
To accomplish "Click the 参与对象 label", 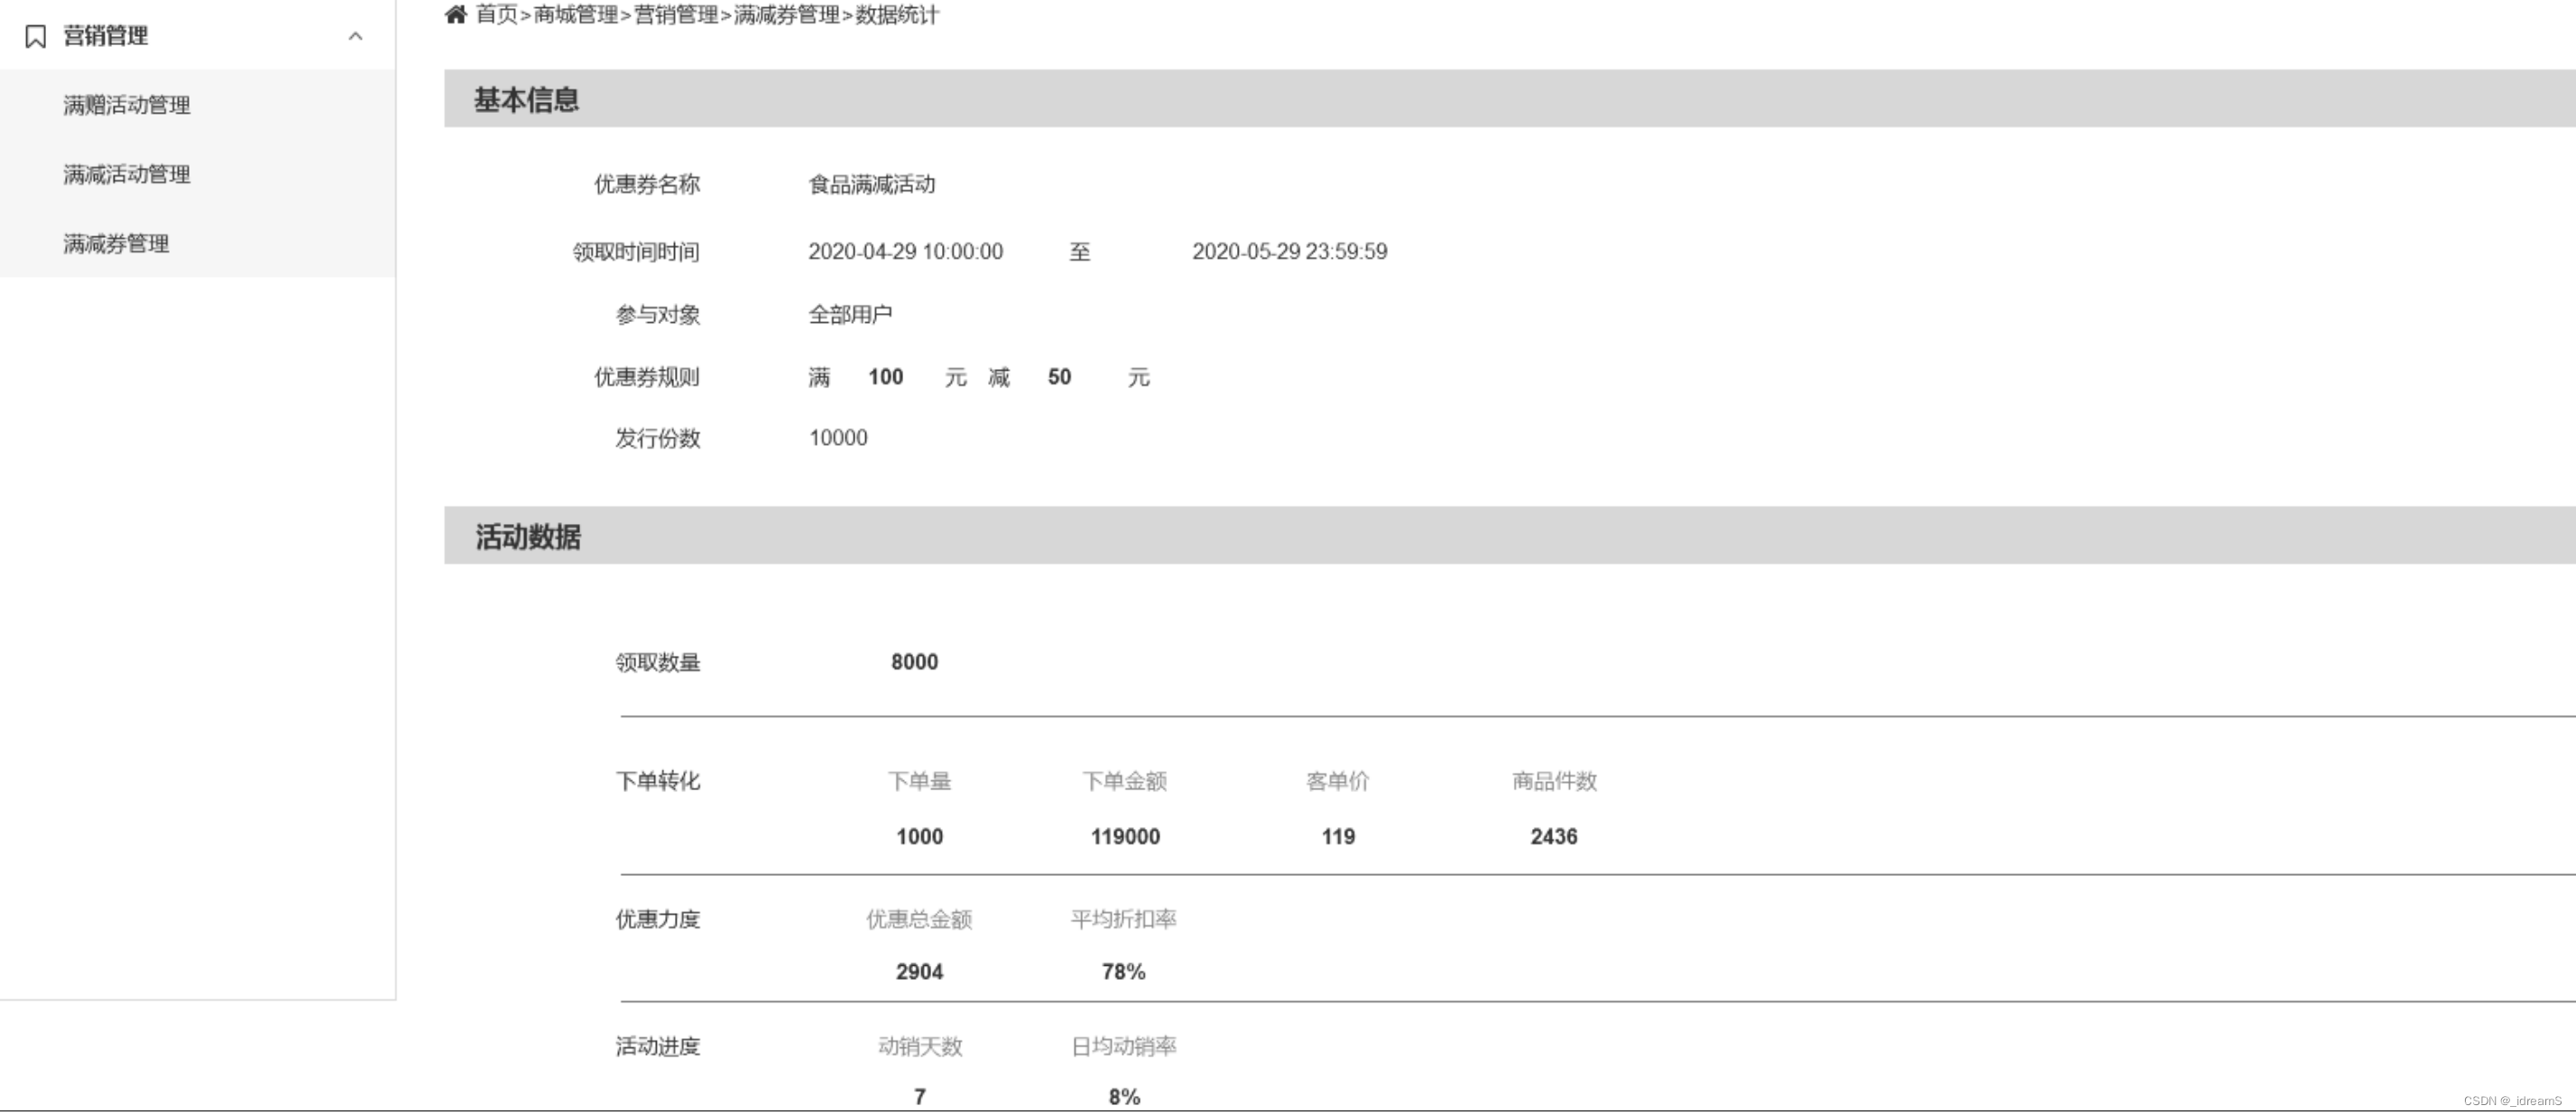I will 658,315.
